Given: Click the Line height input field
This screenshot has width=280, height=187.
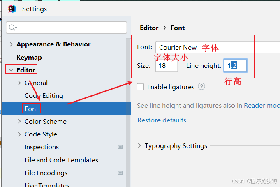Looking at the screenshot, I should (x=235, y=65).
